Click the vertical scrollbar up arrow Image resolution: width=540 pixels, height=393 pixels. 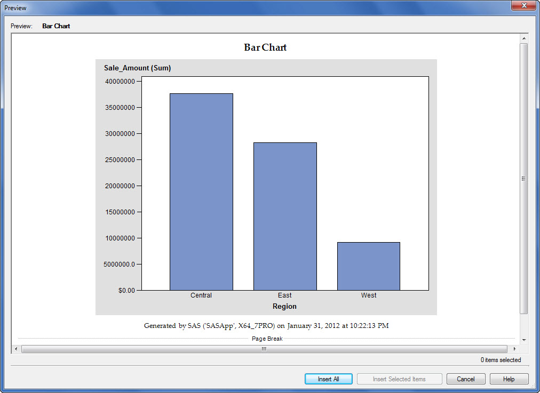(x=524, y=38)
